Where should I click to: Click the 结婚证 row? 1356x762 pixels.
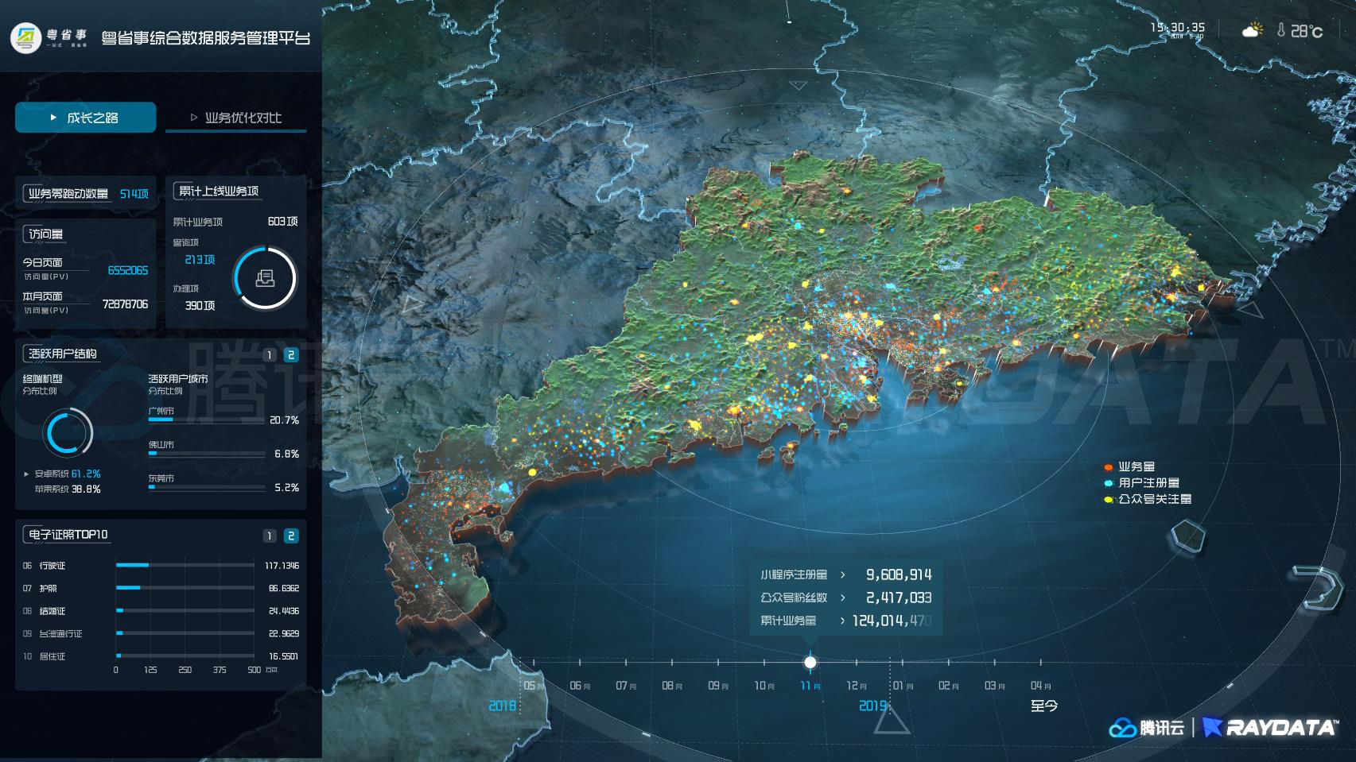161,611
